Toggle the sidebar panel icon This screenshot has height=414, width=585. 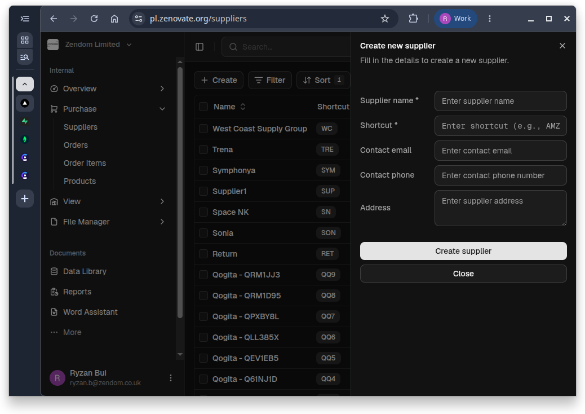tap(200, 47)
